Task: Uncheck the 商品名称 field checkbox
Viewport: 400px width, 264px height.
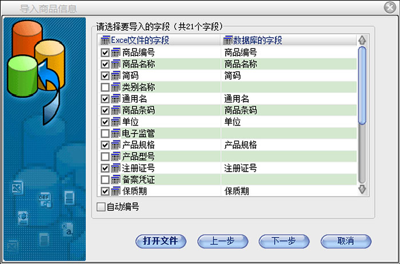Action: click(105, 64)
